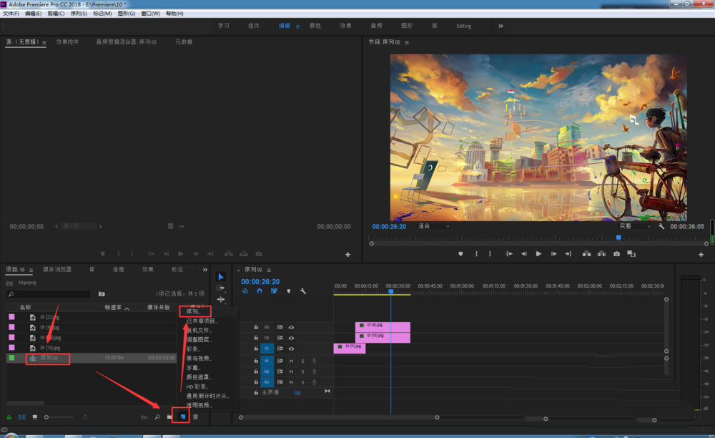The width and height of the screenshot is (715, 438).
Task: Click the Extract button in Program Monitor
Action: [601, 253]
